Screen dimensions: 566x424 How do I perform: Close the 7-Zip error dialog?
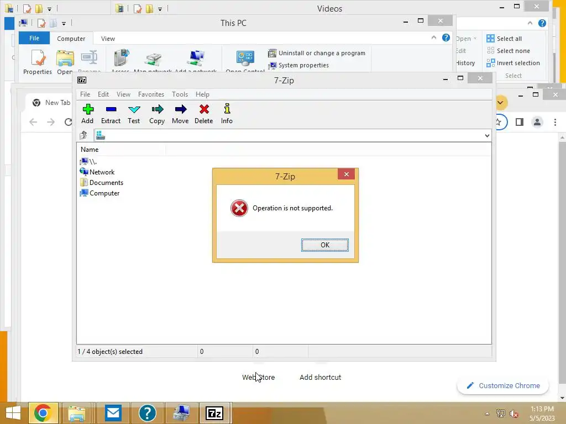point(346,174)
